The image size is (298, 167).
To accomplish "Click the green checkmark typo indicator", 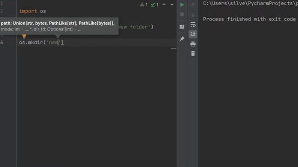I will pos(155,5).
